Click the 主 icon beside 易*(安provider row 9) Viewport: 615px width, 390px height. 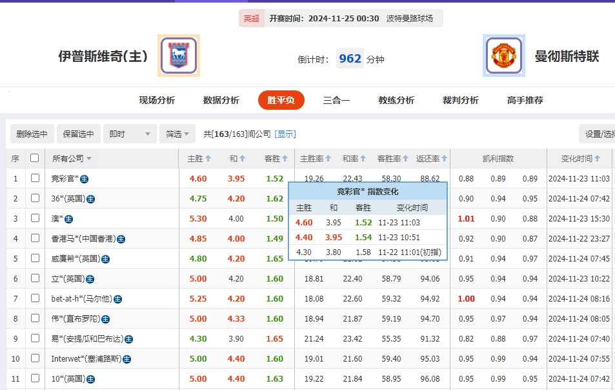(129, 338)
